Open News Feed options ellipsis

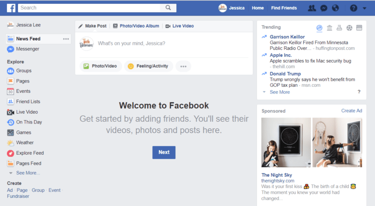click(66, 39)
